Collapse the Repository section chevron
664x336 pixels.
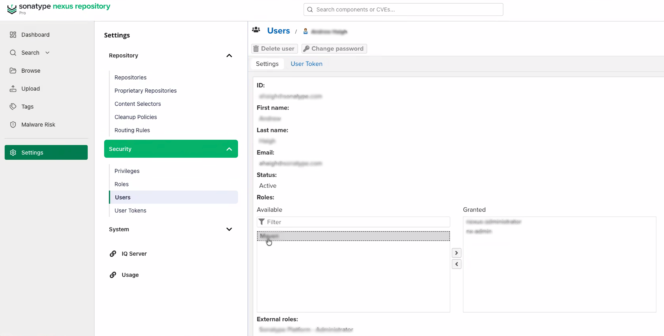point(229,56)
